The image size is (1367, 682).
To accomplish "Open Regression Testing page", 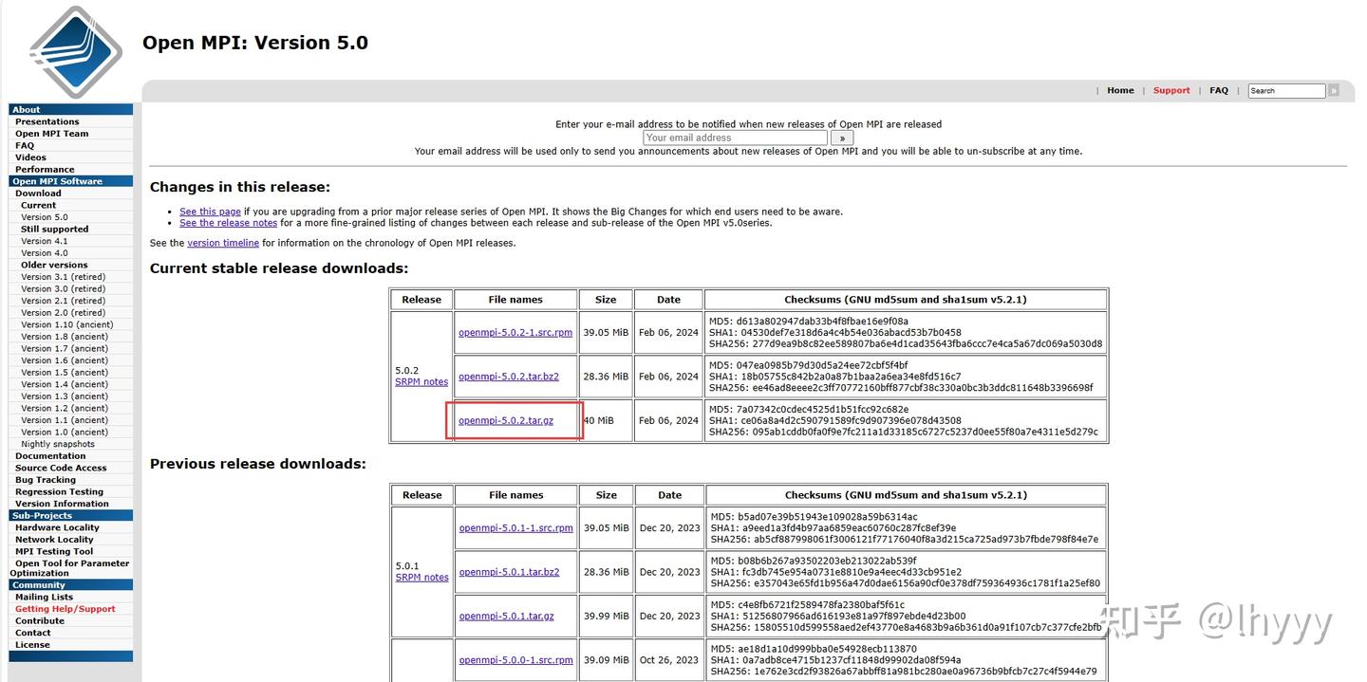I will click(60, 492).
